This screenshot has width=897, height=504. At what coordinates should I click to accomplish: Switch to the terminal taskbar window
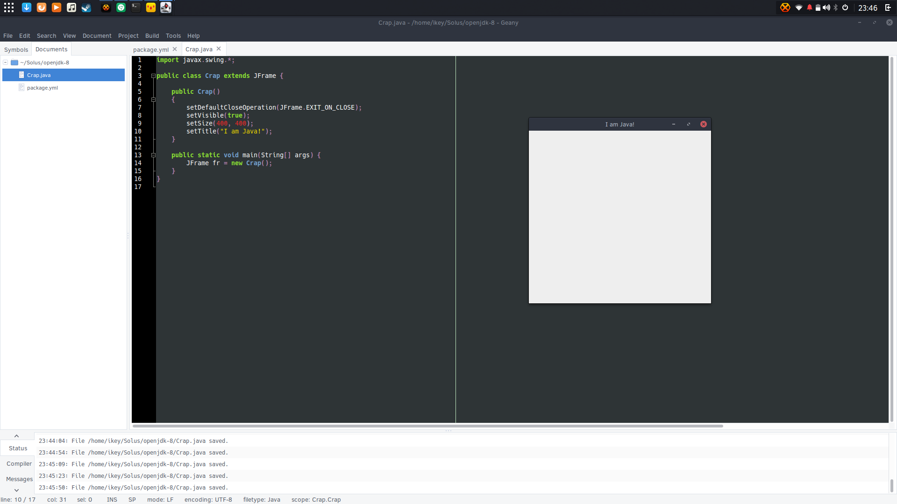136,7
